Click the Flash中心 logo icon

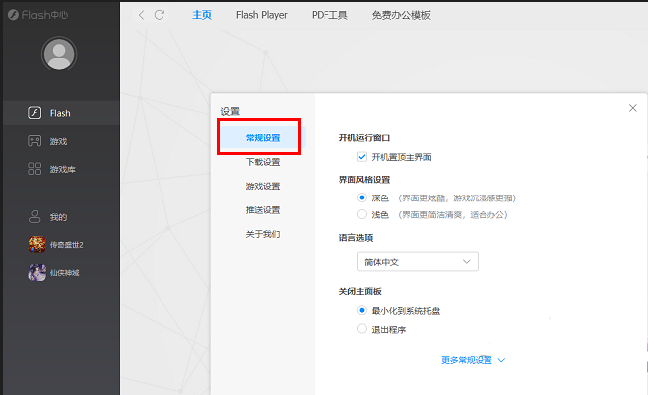coord(13,15)
